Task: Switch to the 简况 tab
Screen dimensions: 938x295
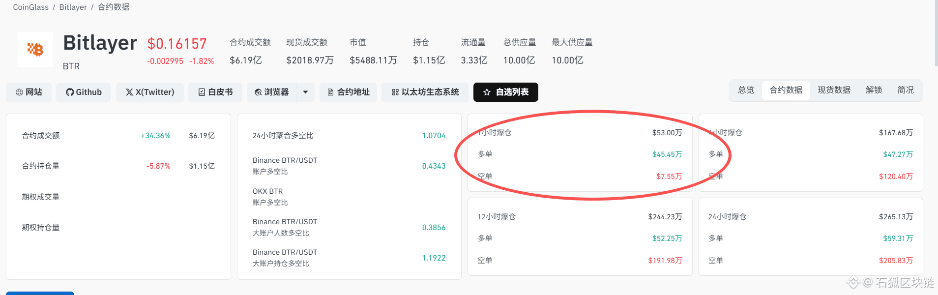Action: click(x=906, y=90)
